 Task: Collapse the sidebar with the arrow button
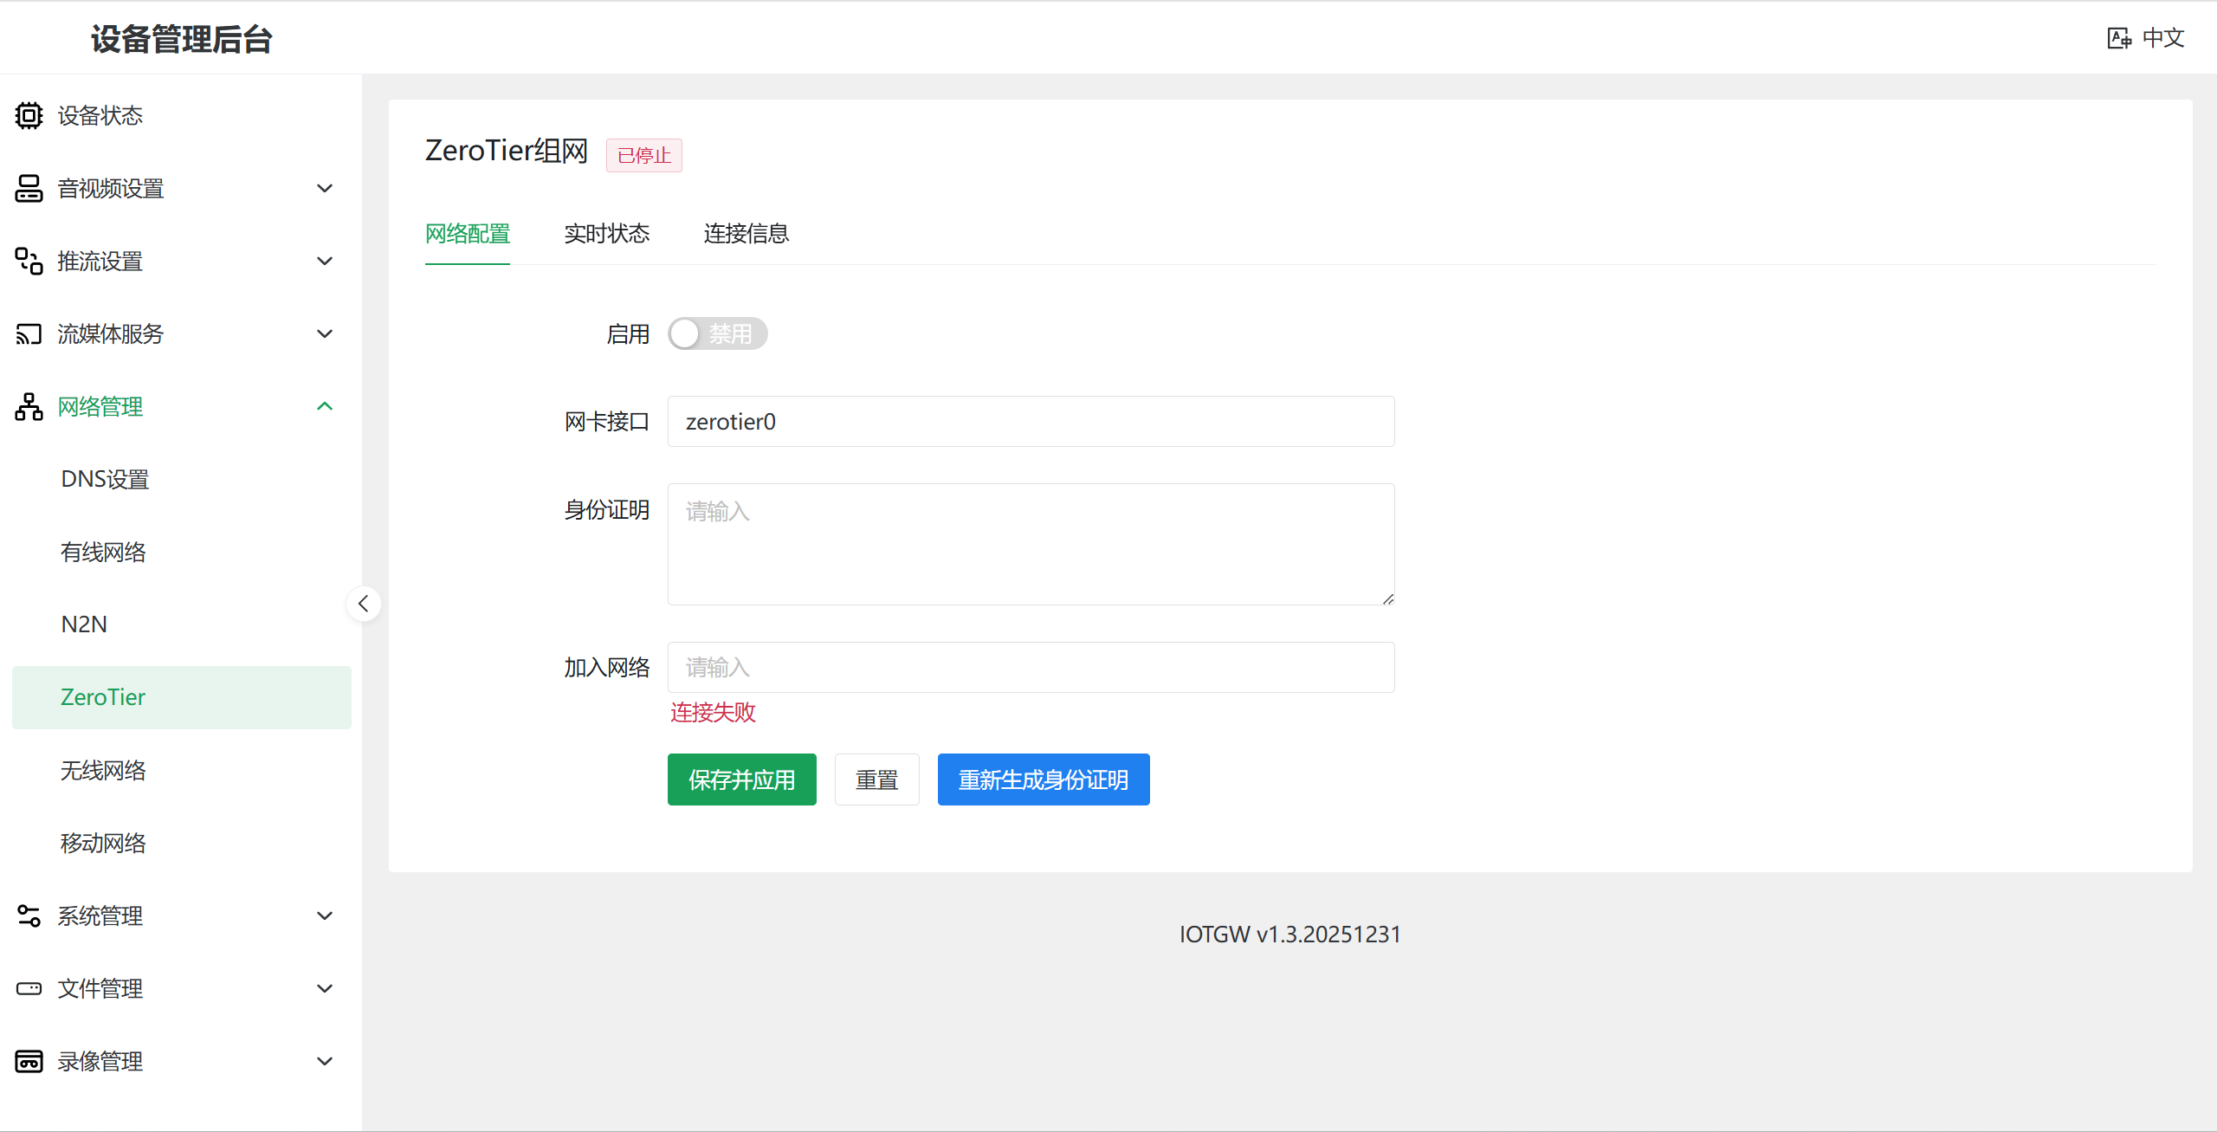pyautogui.click(x=364, y=604)
